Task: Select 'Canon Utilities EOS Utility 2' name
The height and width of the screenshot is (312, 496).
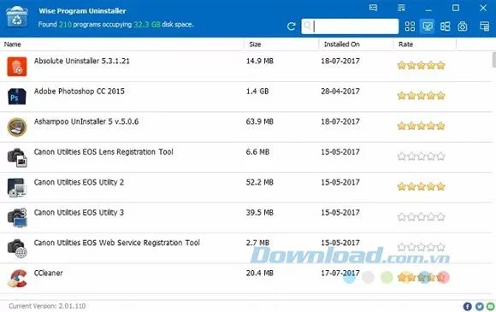Action: click(x=79, y=182)
